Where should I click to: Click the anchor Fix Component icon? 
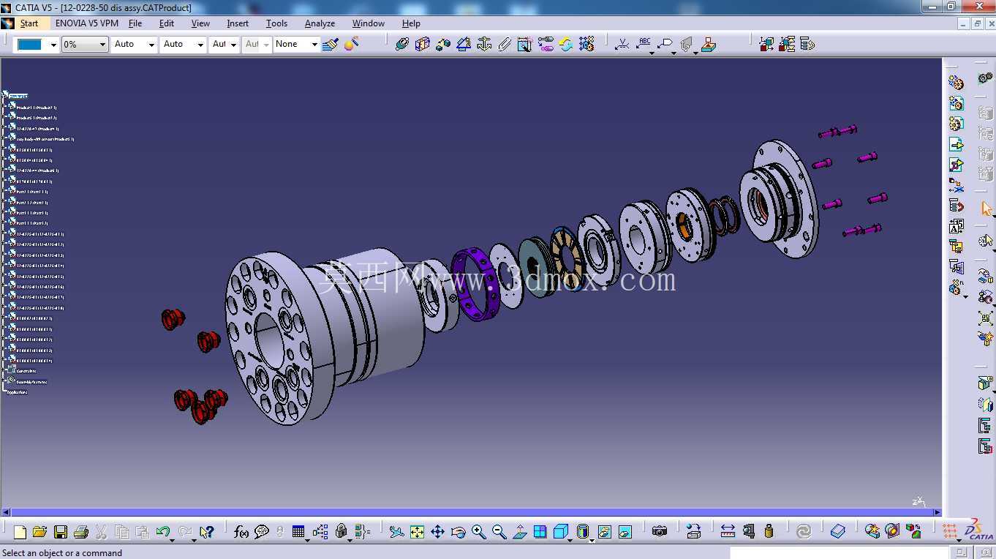click(x=484, y=45)
